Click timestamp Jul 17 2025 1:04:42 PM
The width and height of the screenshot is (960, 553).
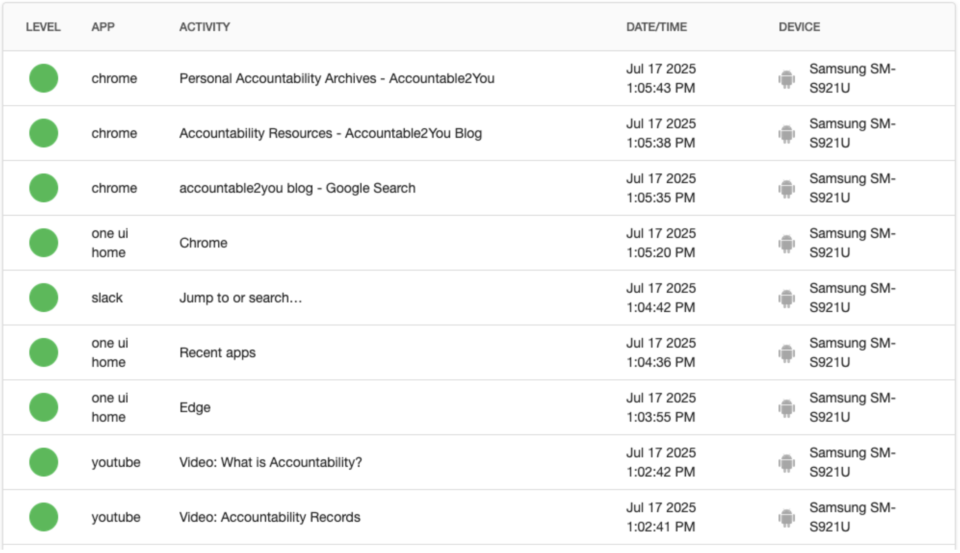661,298
